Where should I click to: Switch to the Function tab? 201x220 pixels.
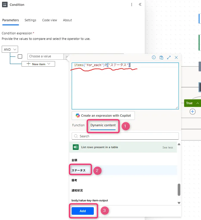(x=78, y=125)
